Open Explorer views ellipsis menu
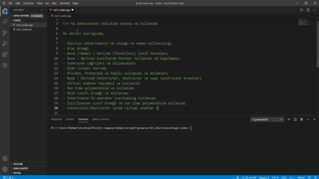 42,10
